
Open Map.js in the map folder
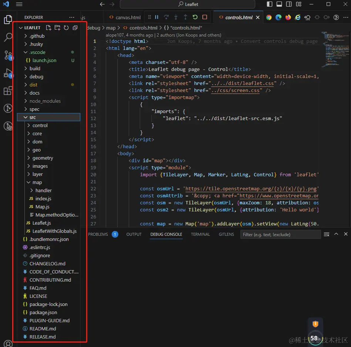48,207
